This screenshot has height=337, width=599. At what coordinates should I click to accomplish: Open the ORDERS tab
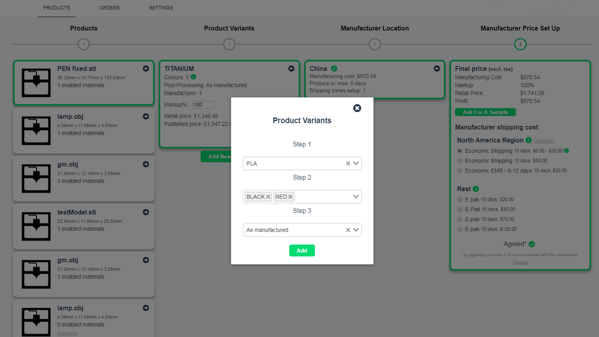[x=110, y=8]
